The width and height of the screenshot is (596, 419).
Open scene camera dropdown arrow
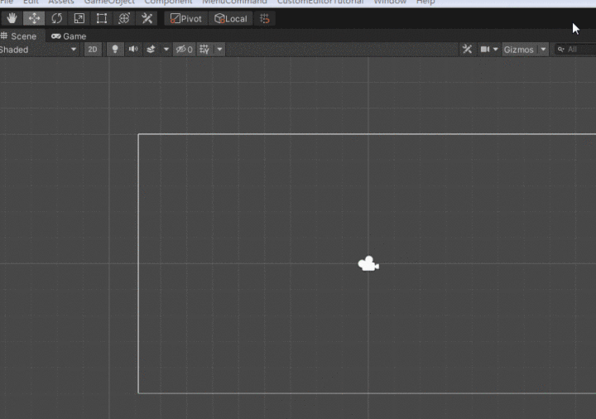(x=496, y=50)
